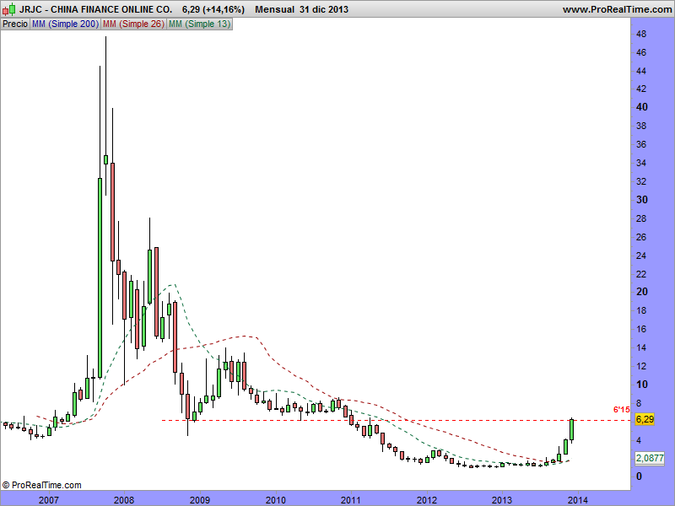The image size is (675, 506).
Task: Click the 10 value on price axis
Action: click(x=641, y=385)
